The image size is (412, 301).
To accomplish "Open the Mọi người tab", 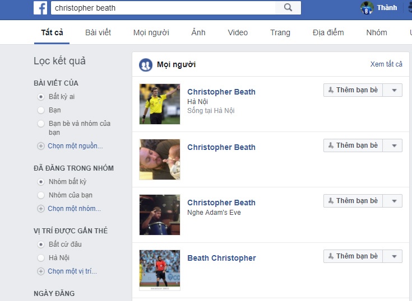I will (151, 32).
